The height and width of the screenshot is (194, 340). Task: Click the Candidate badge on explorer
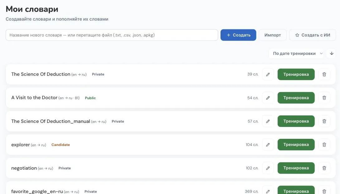click(x=61, y=145)
